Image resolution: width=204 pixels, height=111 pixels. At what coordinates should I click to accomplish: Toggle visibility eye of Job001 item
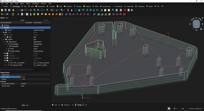pos(4,39)
